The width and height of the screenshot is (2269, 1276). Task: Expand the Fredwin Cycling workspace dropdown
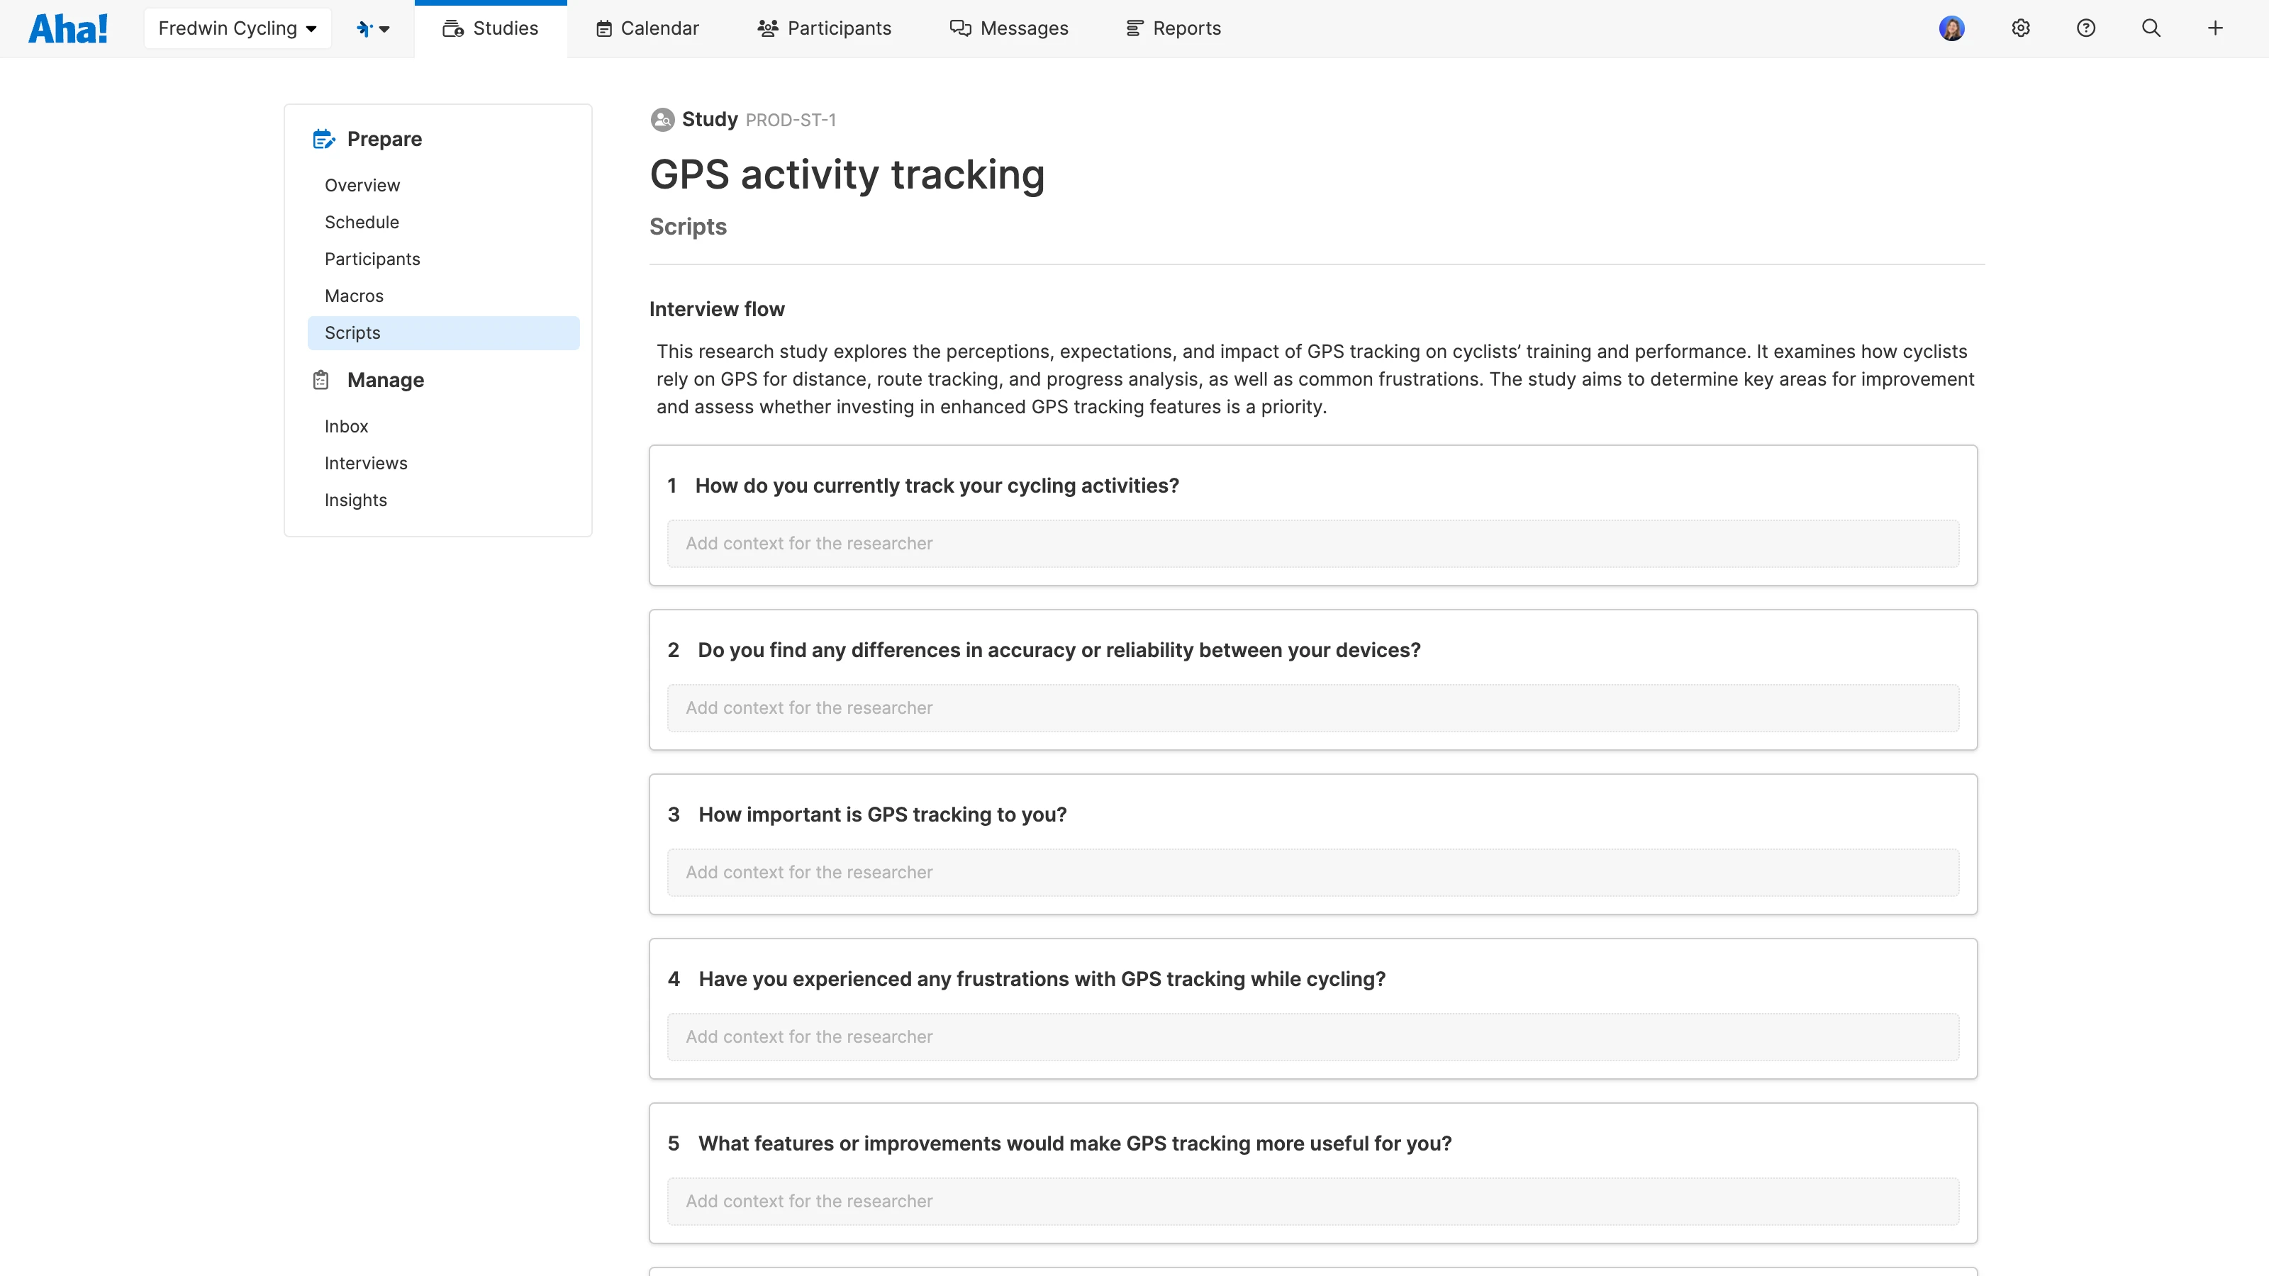pos(237,28)
